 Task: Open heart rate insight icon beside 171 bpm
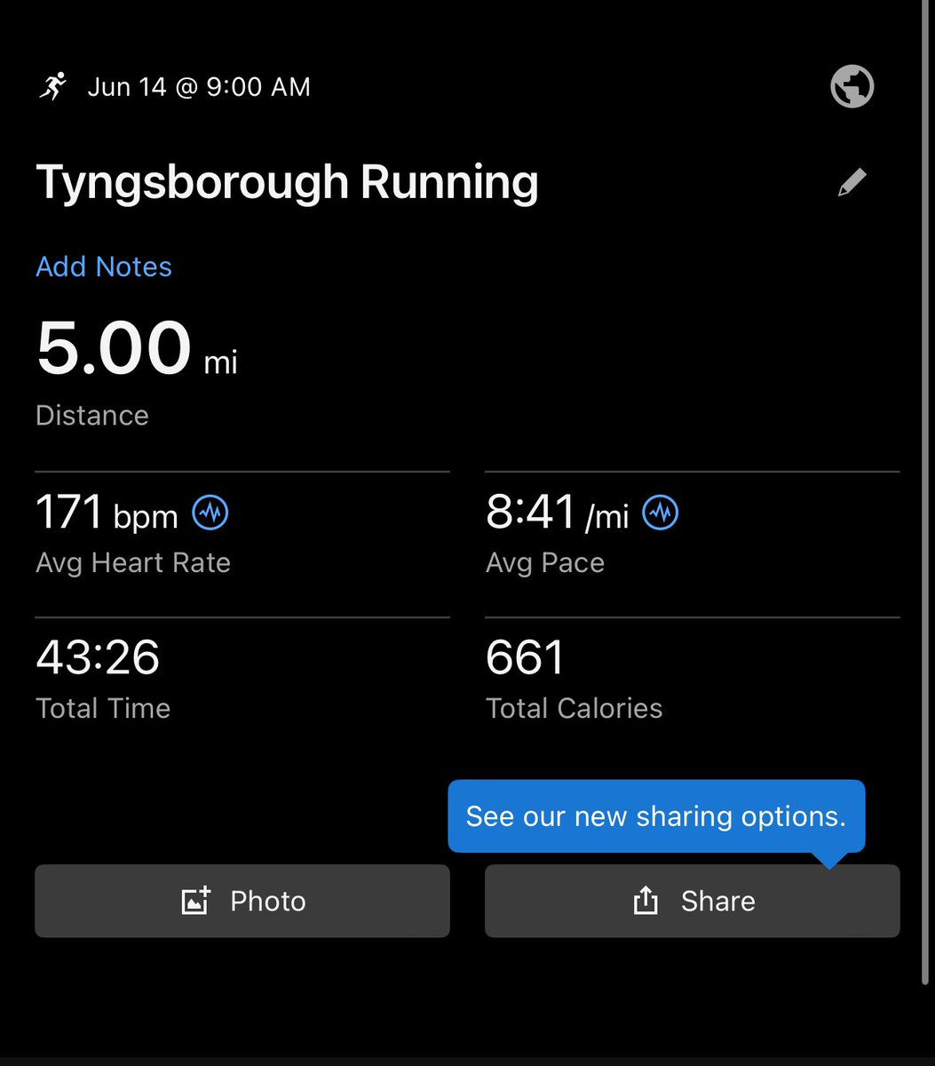click(210, 513)
